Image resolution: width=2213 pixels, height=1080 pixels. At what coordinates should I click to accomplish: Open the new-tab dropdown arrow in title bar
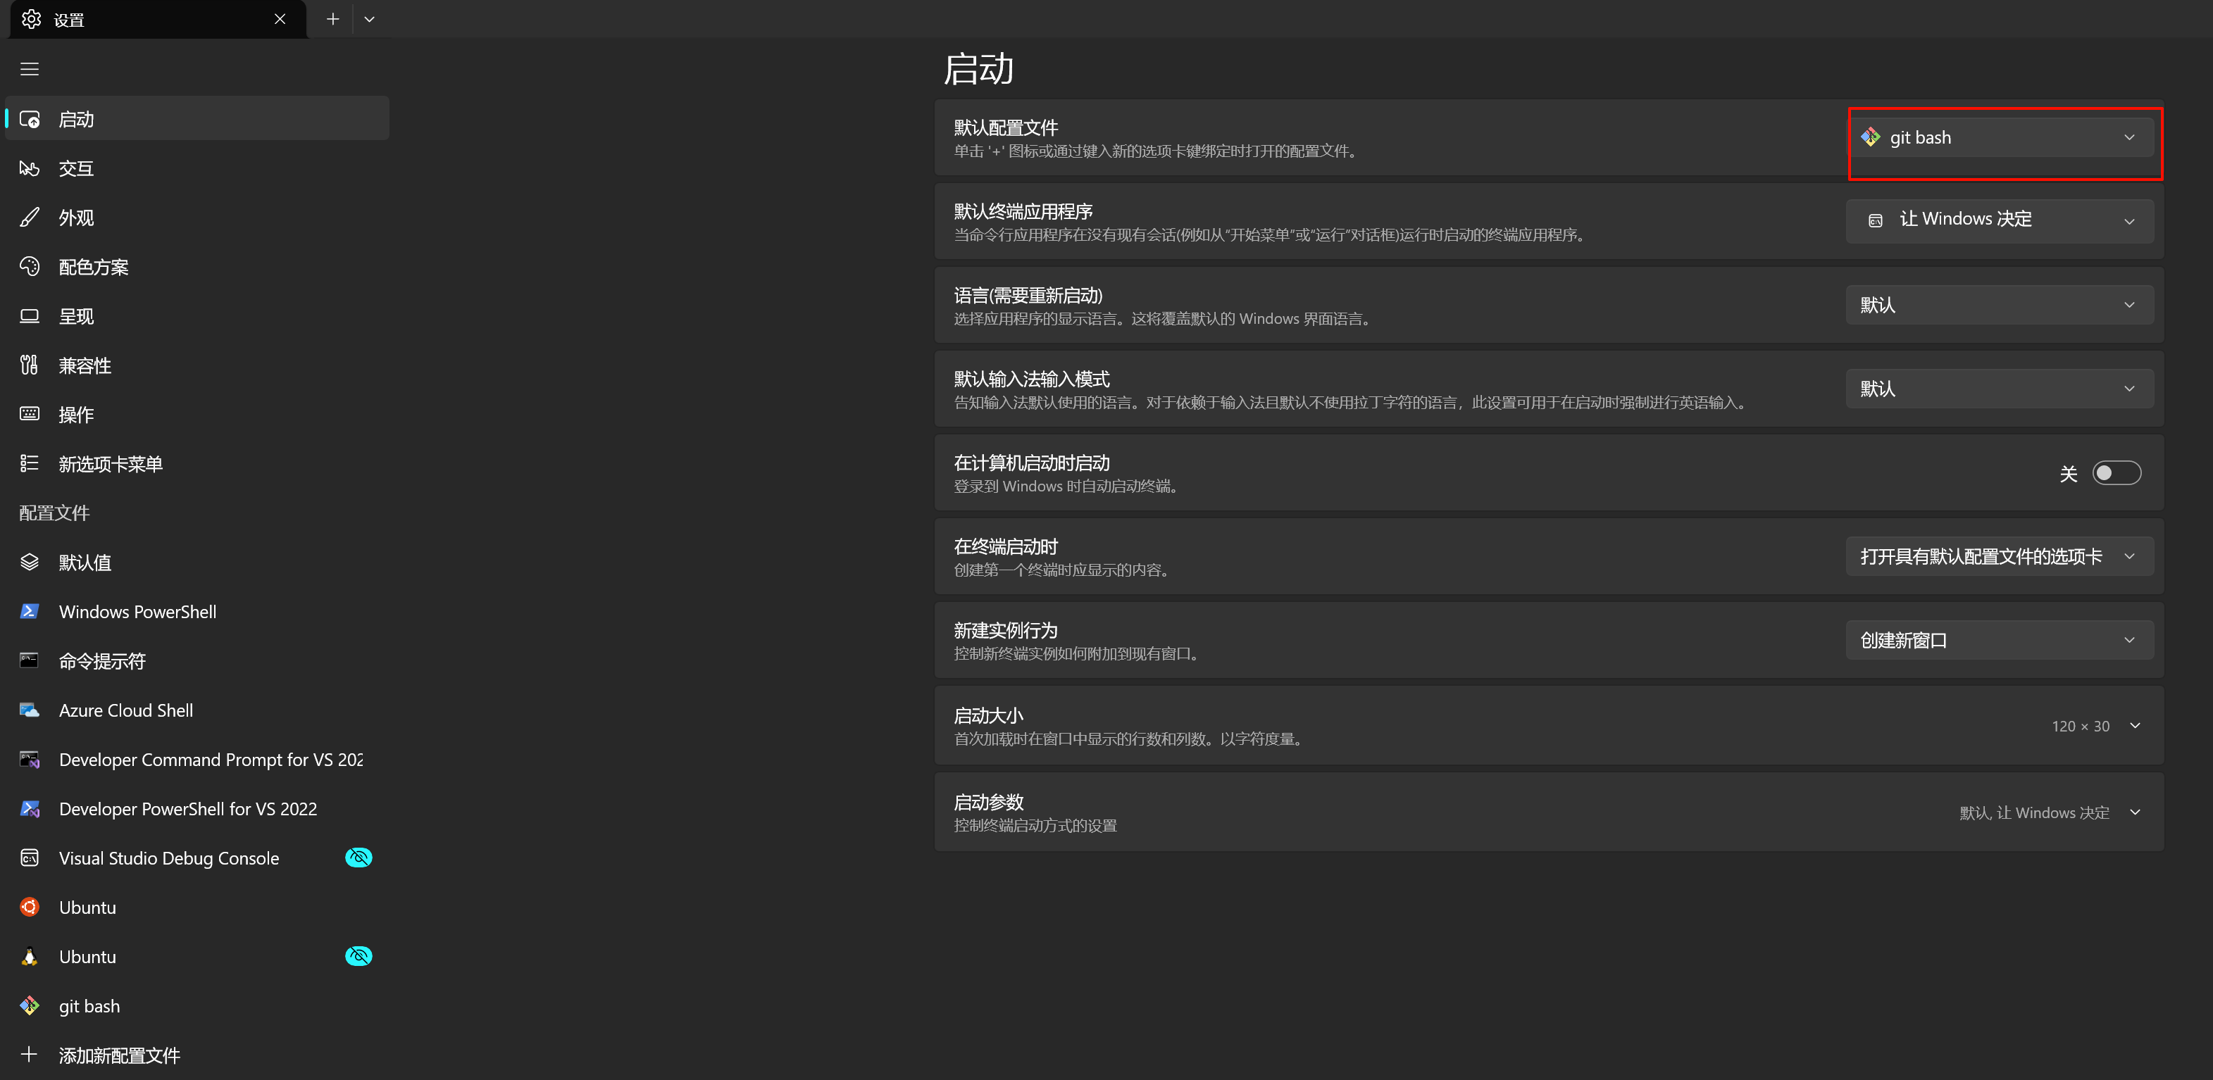coord(369,19)
